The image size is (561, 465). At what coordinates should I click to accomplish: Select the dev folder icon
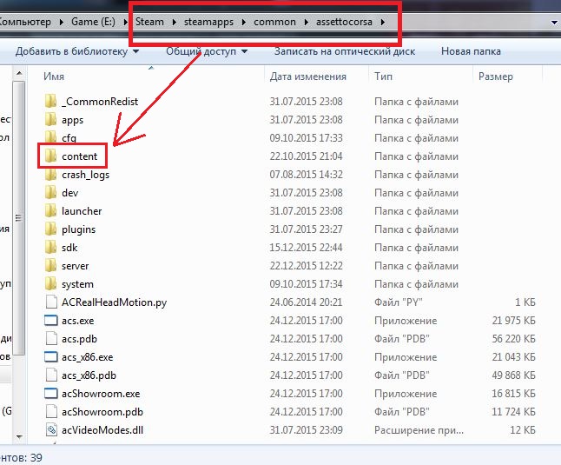coord(51,193)
